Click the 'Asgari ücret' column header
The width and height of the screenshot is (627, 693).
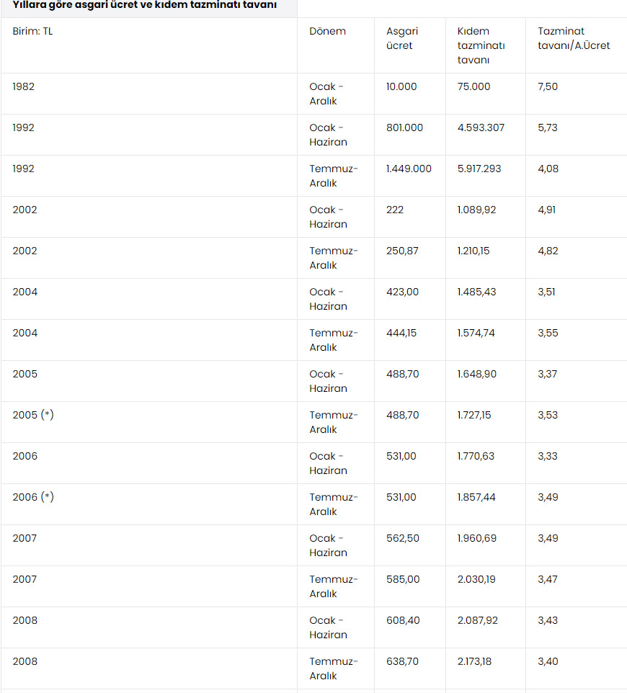pyautogui.click(x=402, y=38)
